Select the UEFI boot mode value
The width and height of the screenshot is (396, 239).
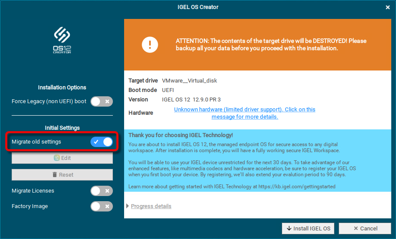tap(168, 90)
